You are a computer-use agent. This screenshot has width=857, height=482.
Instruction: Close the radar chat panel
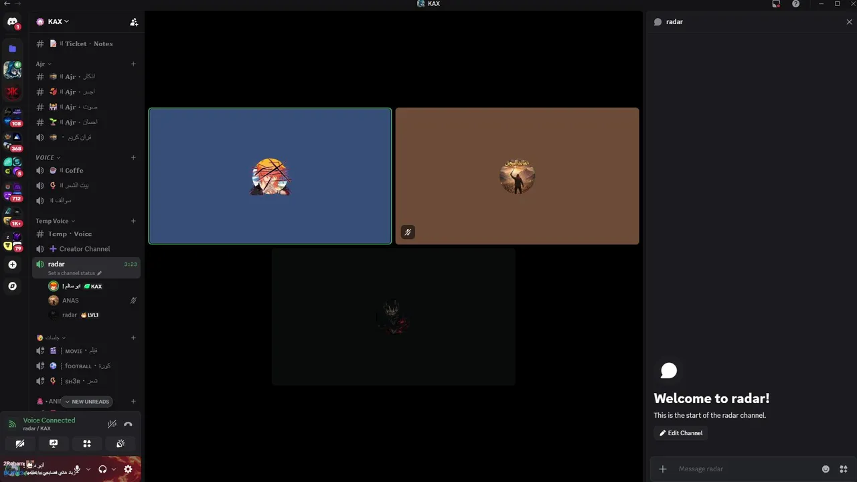(x=849, y=22)
